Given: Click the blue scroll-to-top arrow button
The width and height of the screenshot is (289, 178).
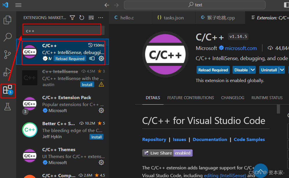Looking at the screenshot, I should click(260, 171).
